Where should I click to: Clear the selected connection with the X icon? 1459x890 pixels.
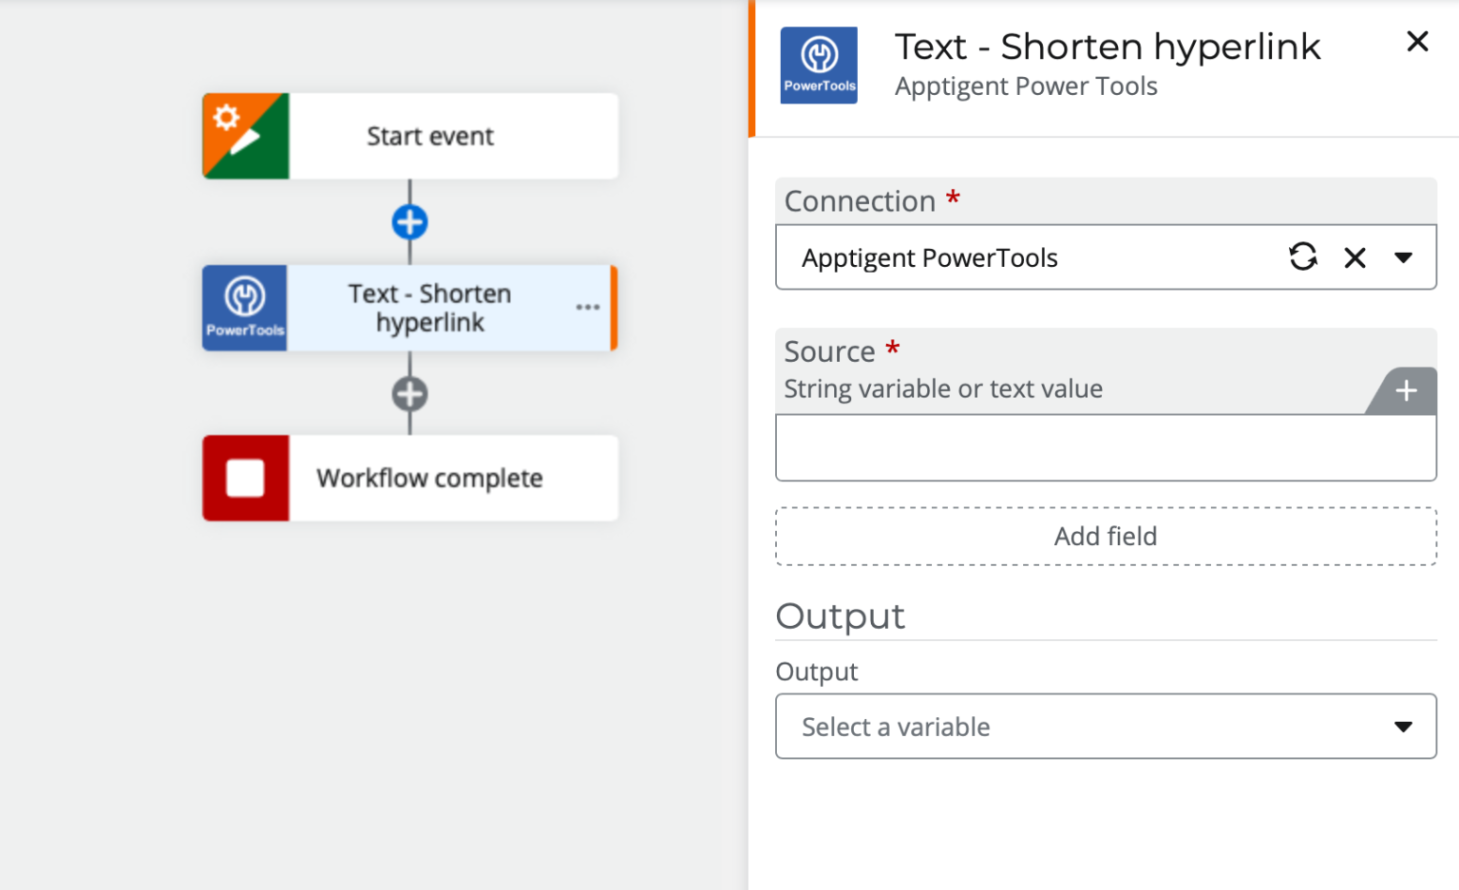pyautogui.click(x=1355, y=257)
